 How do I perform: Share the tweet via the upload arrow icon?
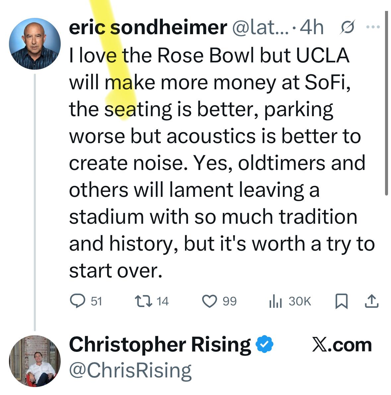pos(371,301)
